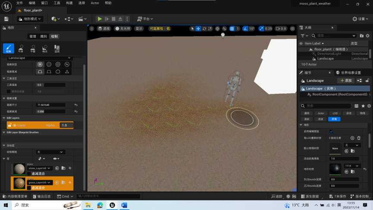The height and width of the screenshot is (210, 373).
Task: Select the circle brush type
Action: coord(40,64)
